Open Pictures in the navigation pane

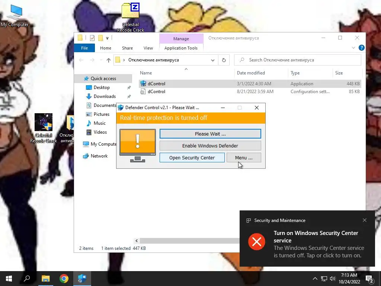pos(101,114)
